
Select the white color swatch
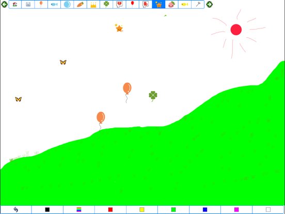point(268,210)
